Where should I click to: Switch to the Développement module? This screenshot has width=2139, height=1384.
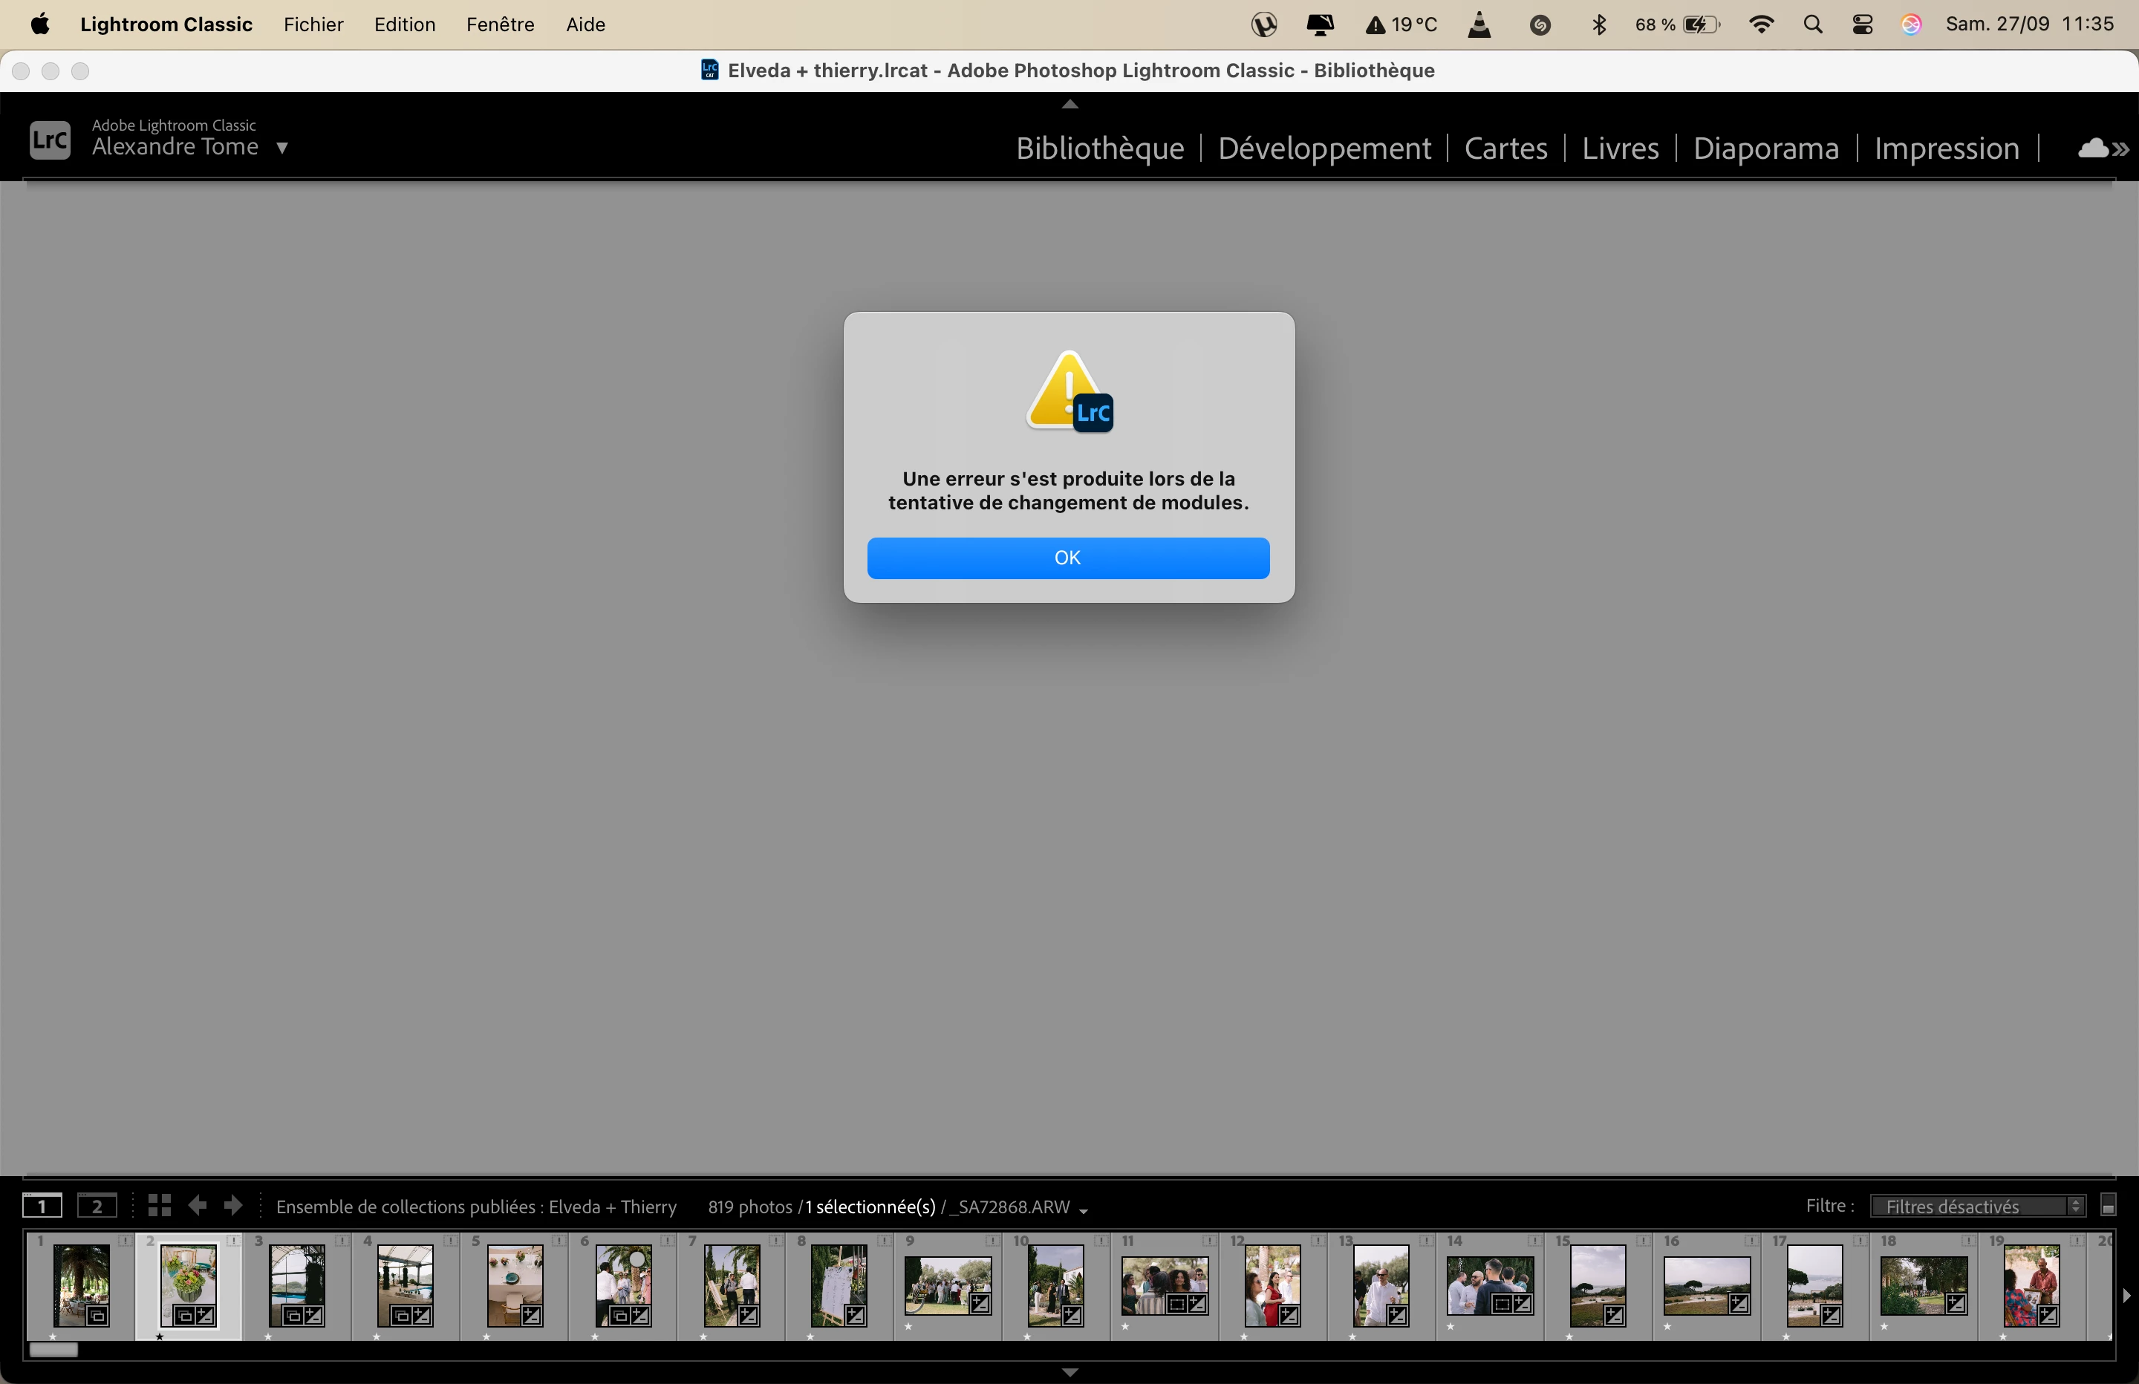[1324, 148]
